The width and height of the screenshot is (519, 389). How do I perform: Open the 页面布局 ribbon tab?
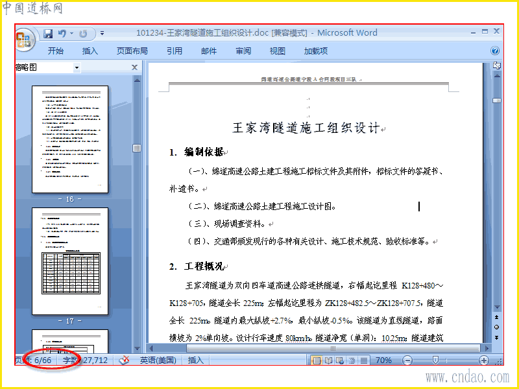tap(132, 51)
